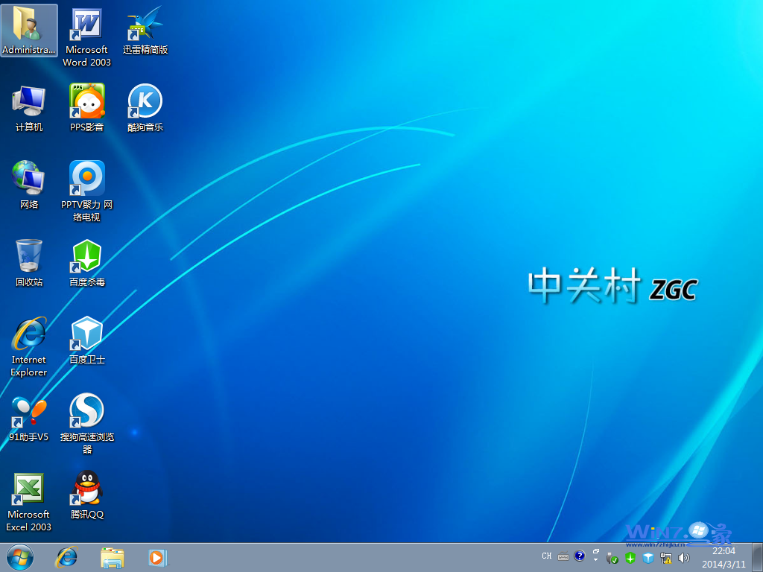The height and width of the screenshot is (572, 763).
Task: Open Windows Explorer from the taskbar
Action: [112, 557]
